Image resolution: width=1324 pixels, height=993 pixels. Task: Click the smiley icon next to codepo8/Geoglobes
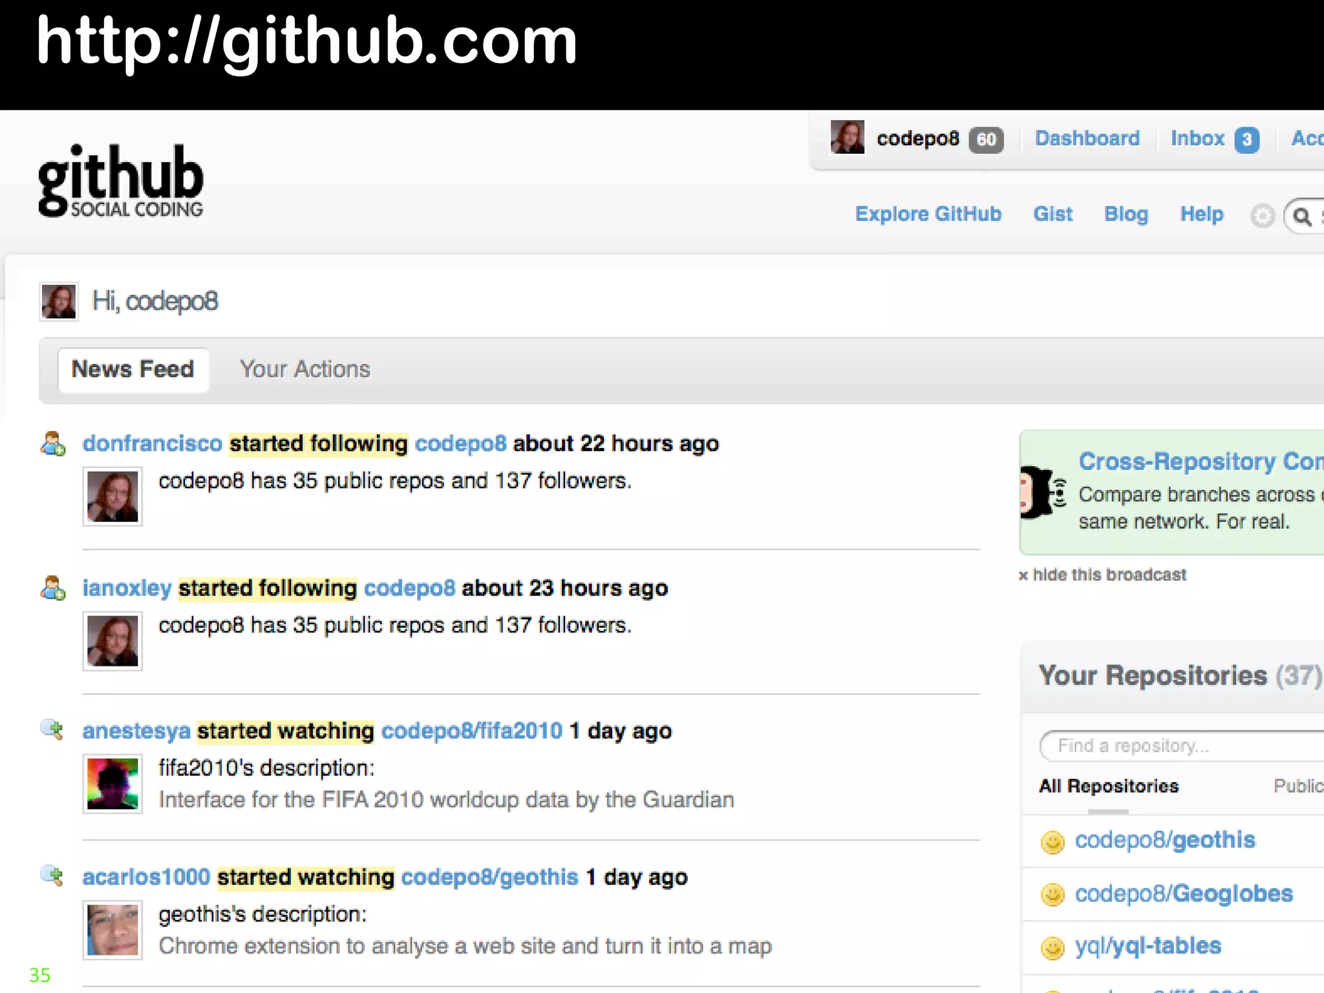[x=1052, y=895]
